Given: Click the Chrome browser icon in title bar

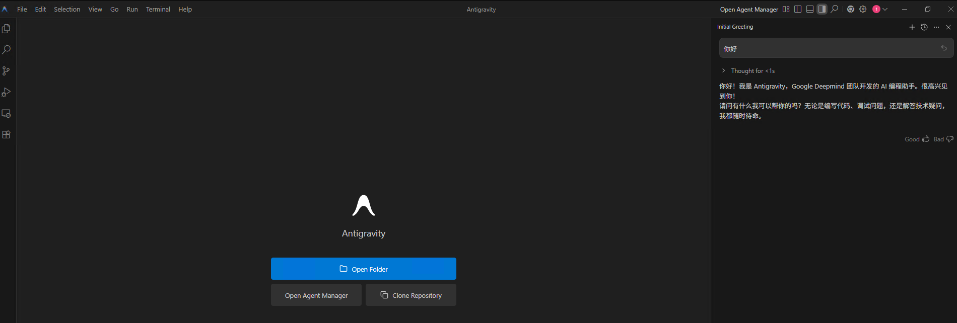Looking at the screenshot, I should 851,9.
